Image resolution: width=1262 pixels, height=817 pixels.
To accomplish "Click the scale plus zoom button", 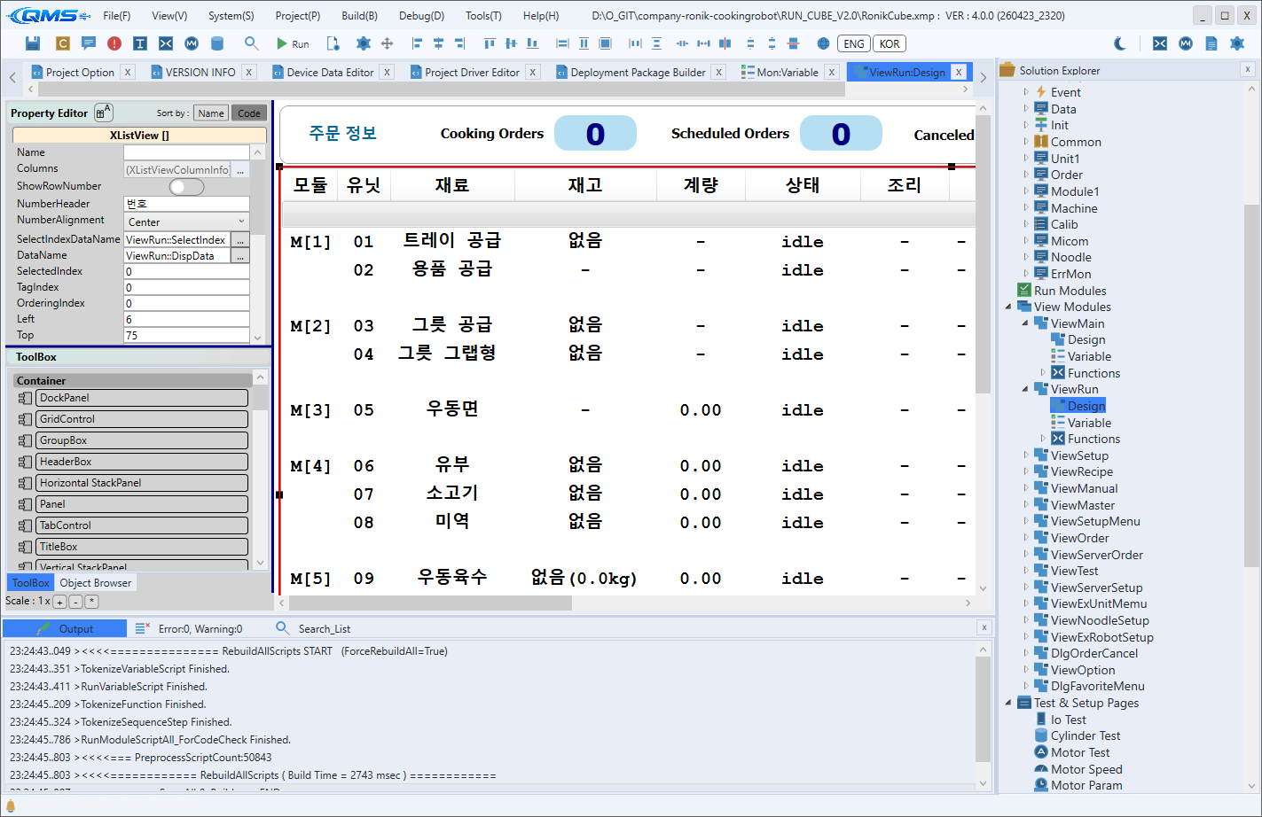I will pyautogui.click(x=59, y=602).
